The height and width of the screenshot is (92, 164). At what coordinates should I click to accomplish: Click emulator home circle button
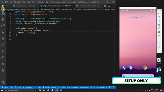click(x=159, y=43)
